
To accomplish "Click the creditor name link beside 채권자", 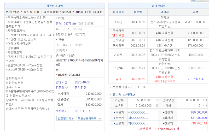I will point(138,112).
